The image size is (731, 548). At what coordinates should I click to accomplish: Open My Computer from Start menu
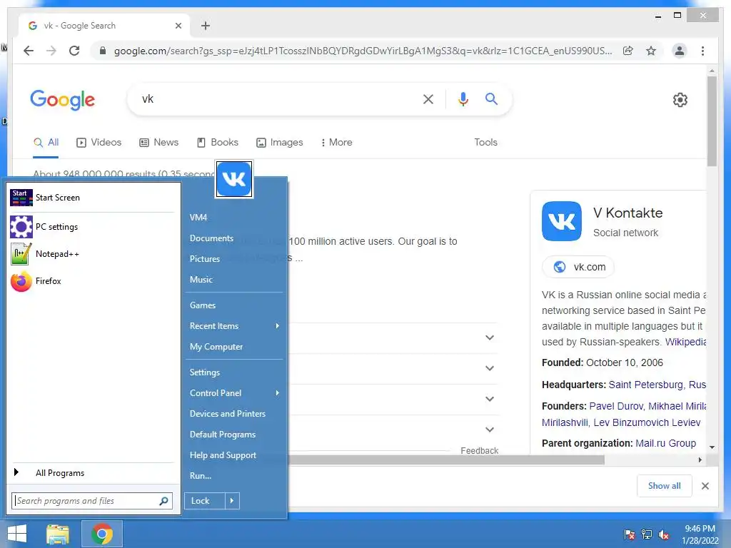pyautogui.click(x=234, y=347)
